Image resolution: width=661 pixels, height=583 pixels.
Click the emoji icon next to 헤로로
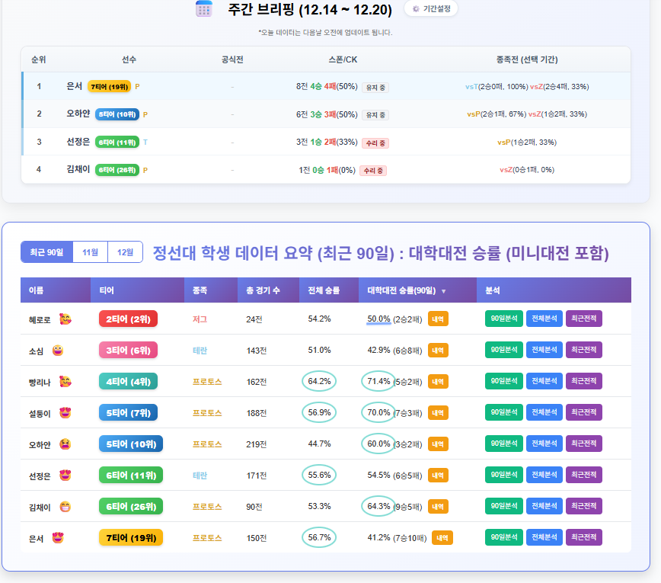coord(65,319)
